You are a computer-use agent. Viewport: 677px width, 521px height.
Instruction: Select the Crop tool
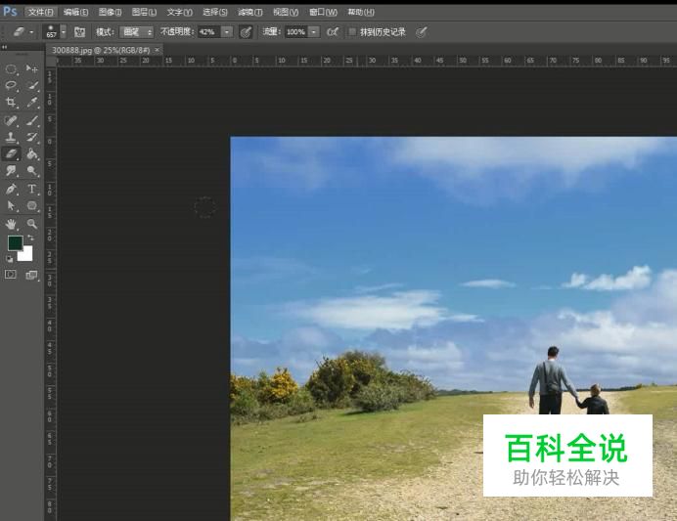click(x=12, y=103)
